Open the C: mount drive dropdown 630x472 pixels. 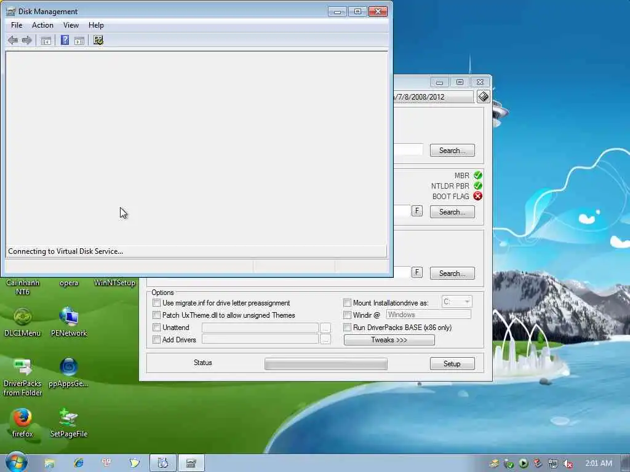457,302
